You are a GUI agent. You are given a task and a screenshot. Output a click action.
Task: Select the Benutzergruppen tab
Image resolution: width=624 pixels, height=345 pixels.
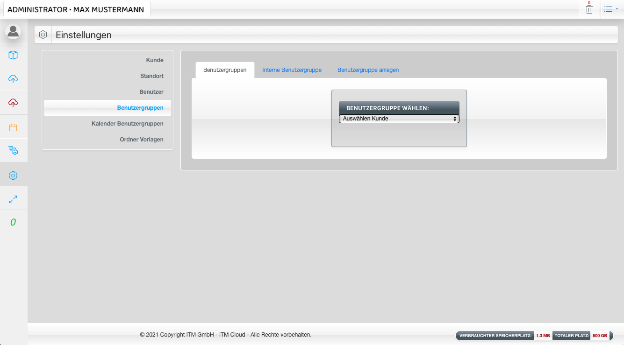[225, 70]
